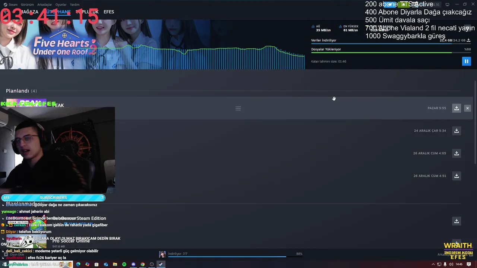Open Spotify from the taskbar
The height and width of the screenshot is (268, 477).
124,264
